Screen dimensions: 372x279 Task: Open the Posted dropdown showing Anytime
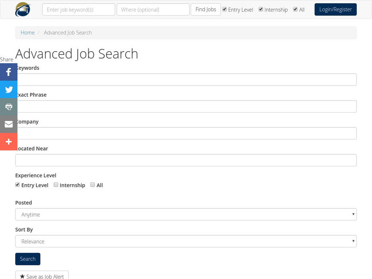pos(186,214)
